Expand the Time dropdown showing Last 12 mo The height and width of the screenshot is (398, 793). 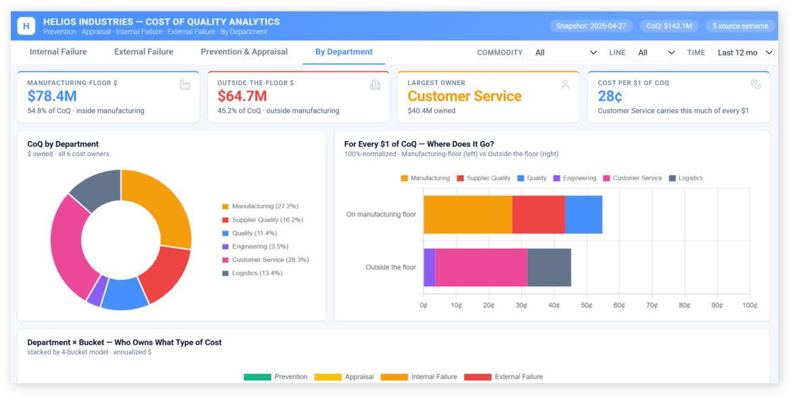742,53
